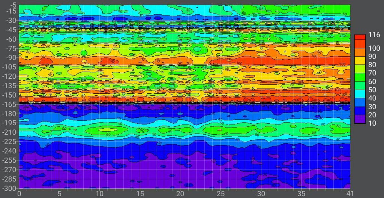Click the red swatch atop the color legend
This screenshot has height=198, width=384.
click(360, 37)
